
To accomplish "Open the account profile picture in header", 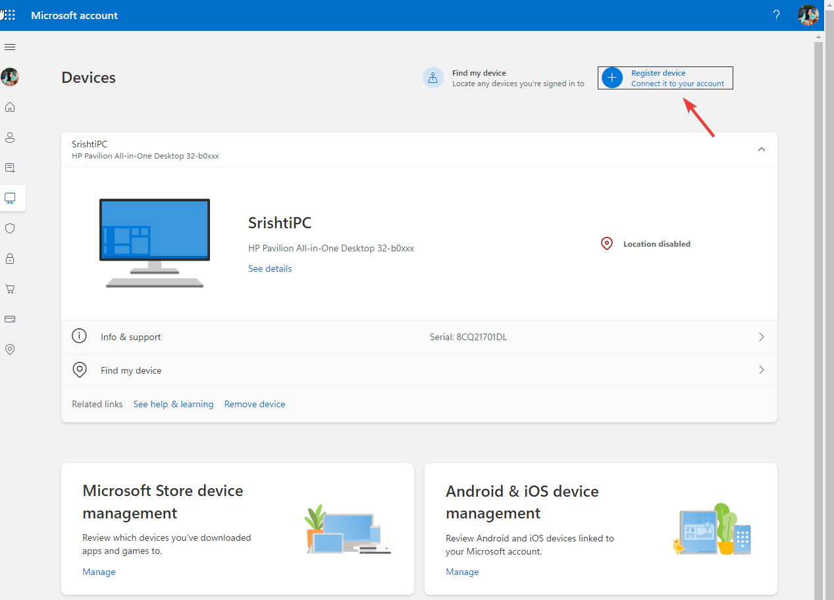I will coord(808,15).
